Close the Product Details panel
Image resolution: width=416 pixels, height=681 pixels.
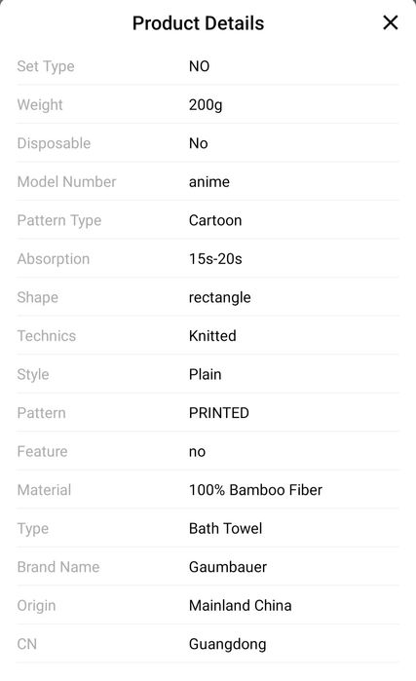coord(391,22)
